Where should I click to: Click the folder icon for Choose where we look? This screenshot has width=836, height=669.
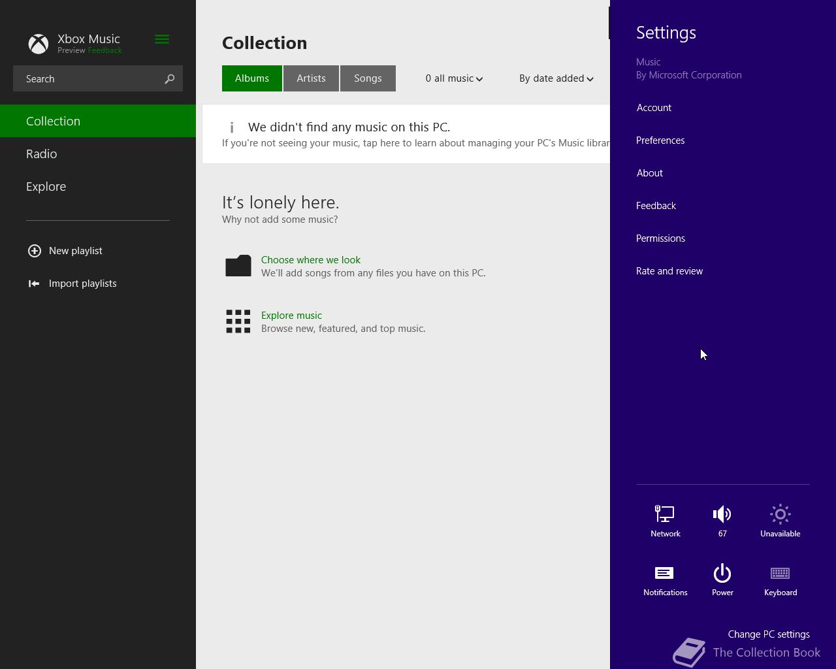point(238,265)
